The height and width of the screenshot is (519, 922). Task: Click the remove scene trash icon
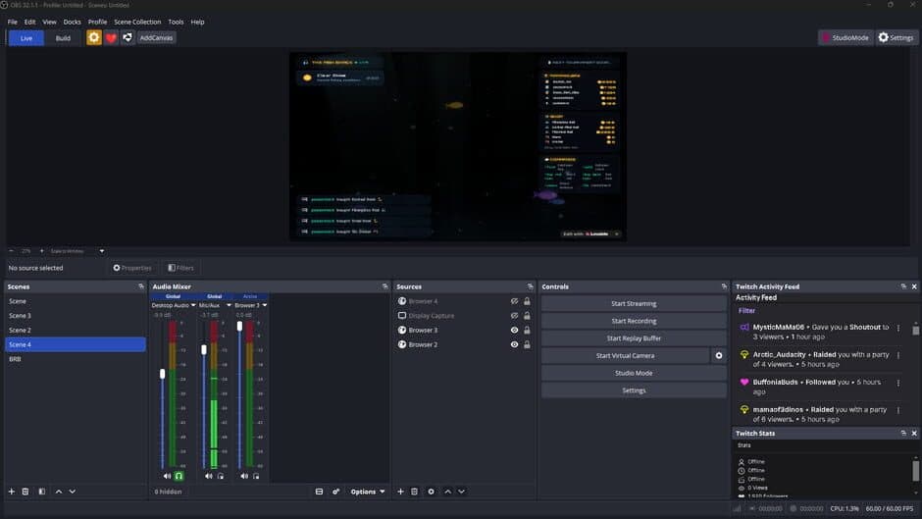26,492
